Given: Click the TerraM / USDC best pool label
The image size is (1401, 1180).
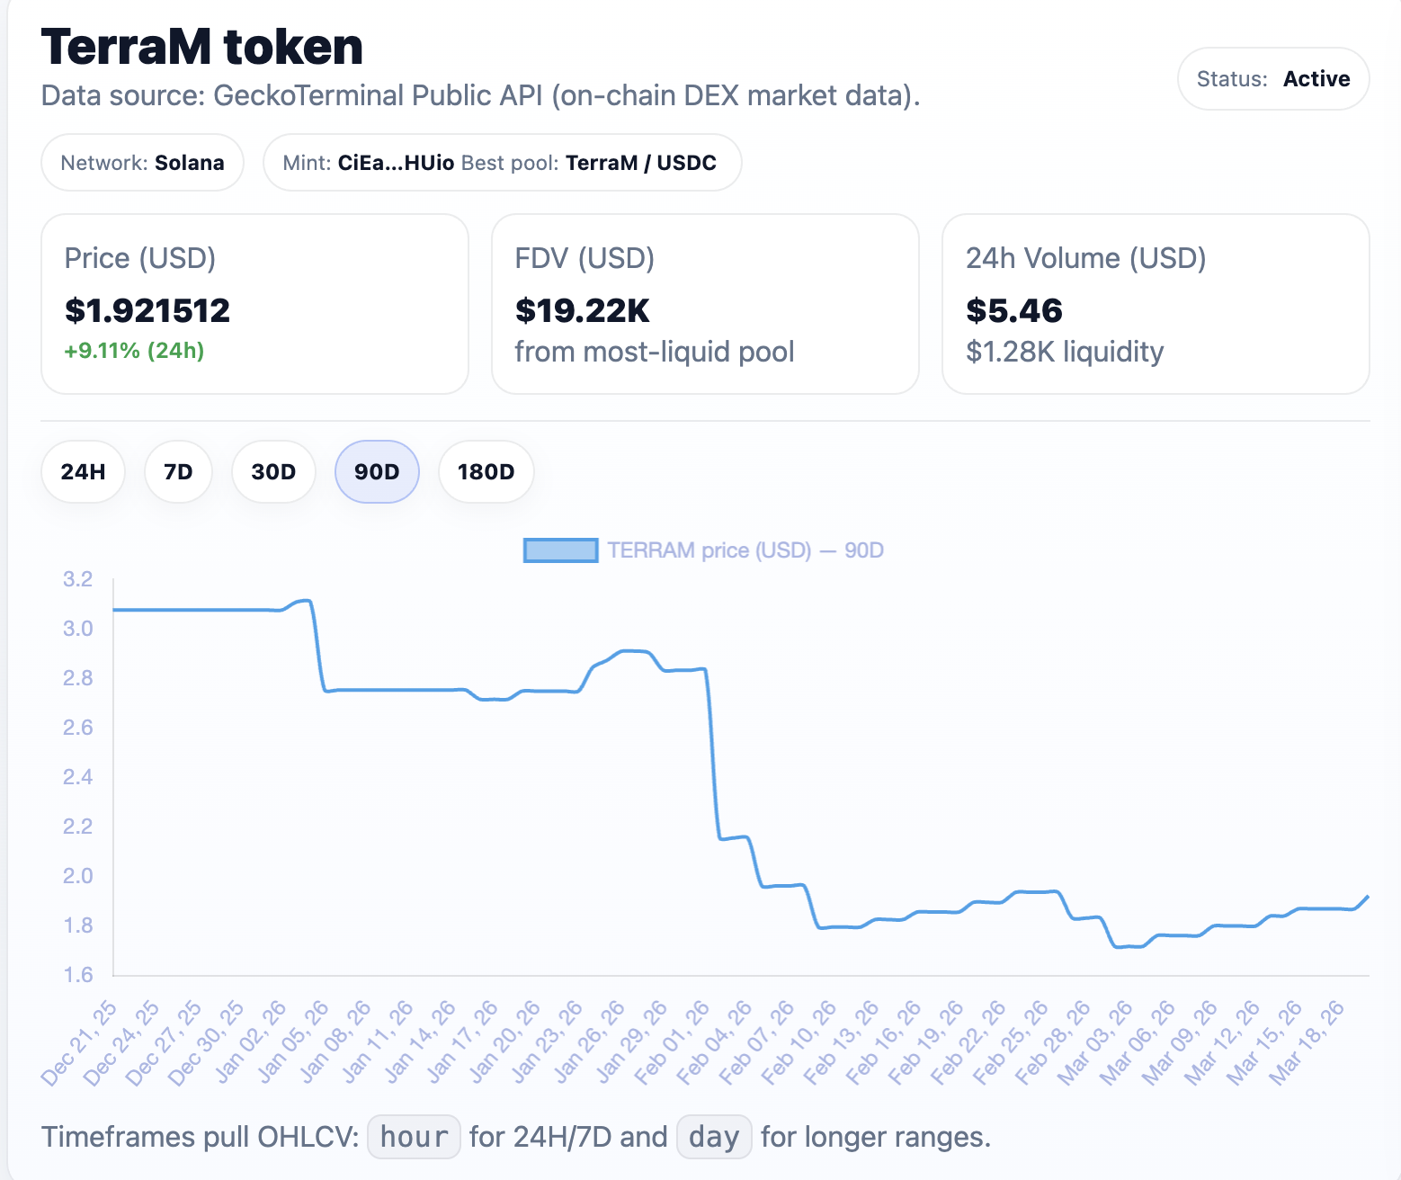Looking at the screenshot, I should (640, 163).
